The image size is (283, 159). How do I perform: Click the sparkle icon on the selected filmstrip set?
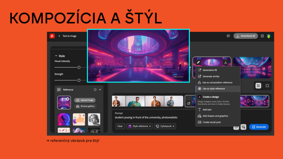click(188, 103)
